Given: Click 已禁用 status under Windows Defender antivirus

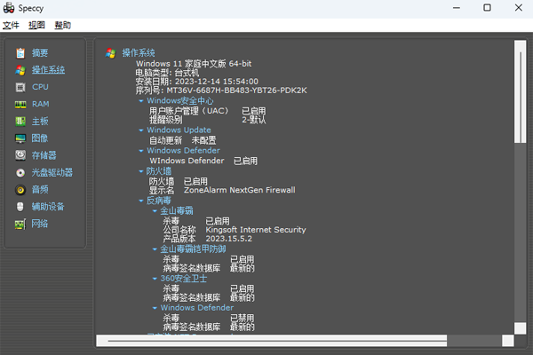Looking at the screenshot, I should click(242, 318).
